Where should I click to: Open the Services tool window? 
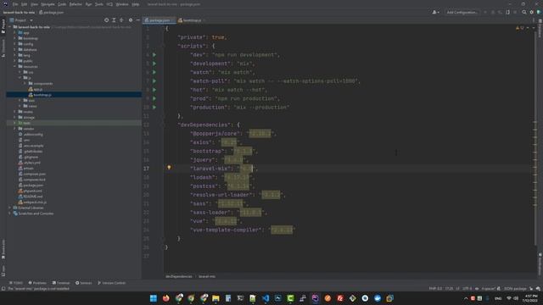[84, 283]
